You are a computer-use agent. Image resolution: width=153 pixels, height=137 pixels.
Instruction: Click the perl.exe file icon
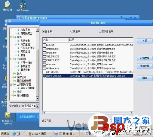(x=44, y=45)
